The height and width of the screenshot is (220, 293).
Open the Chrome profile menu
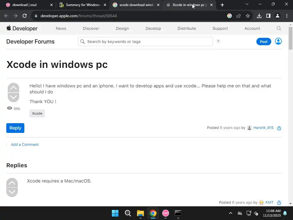click(x=278, y=16)
